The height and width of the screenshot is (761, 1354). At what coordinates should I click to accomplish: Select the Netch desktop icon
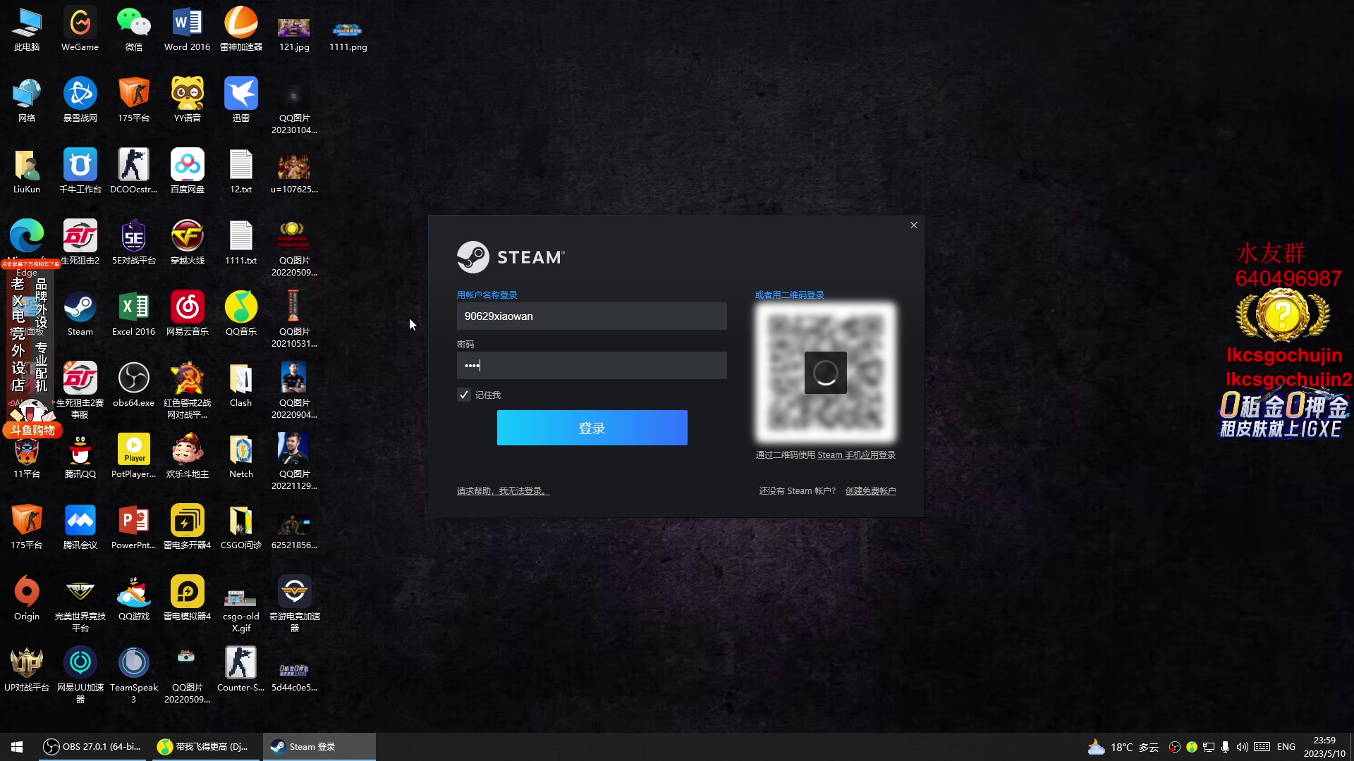pos(240,457)
